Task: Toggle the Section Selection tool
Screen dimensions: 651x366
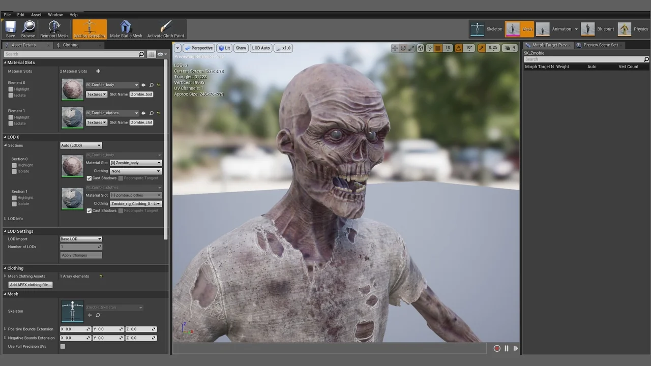Action: [x=90, y=29]
